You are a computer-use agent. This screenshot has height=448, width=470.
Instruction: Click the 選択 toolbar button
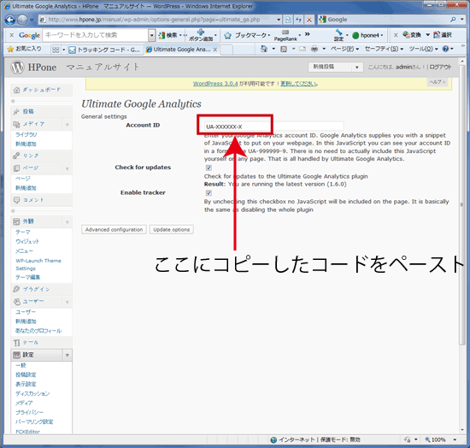click(x=443, y=35)
